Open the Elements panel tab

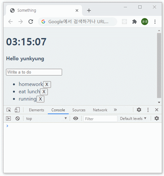click(36, 110)
